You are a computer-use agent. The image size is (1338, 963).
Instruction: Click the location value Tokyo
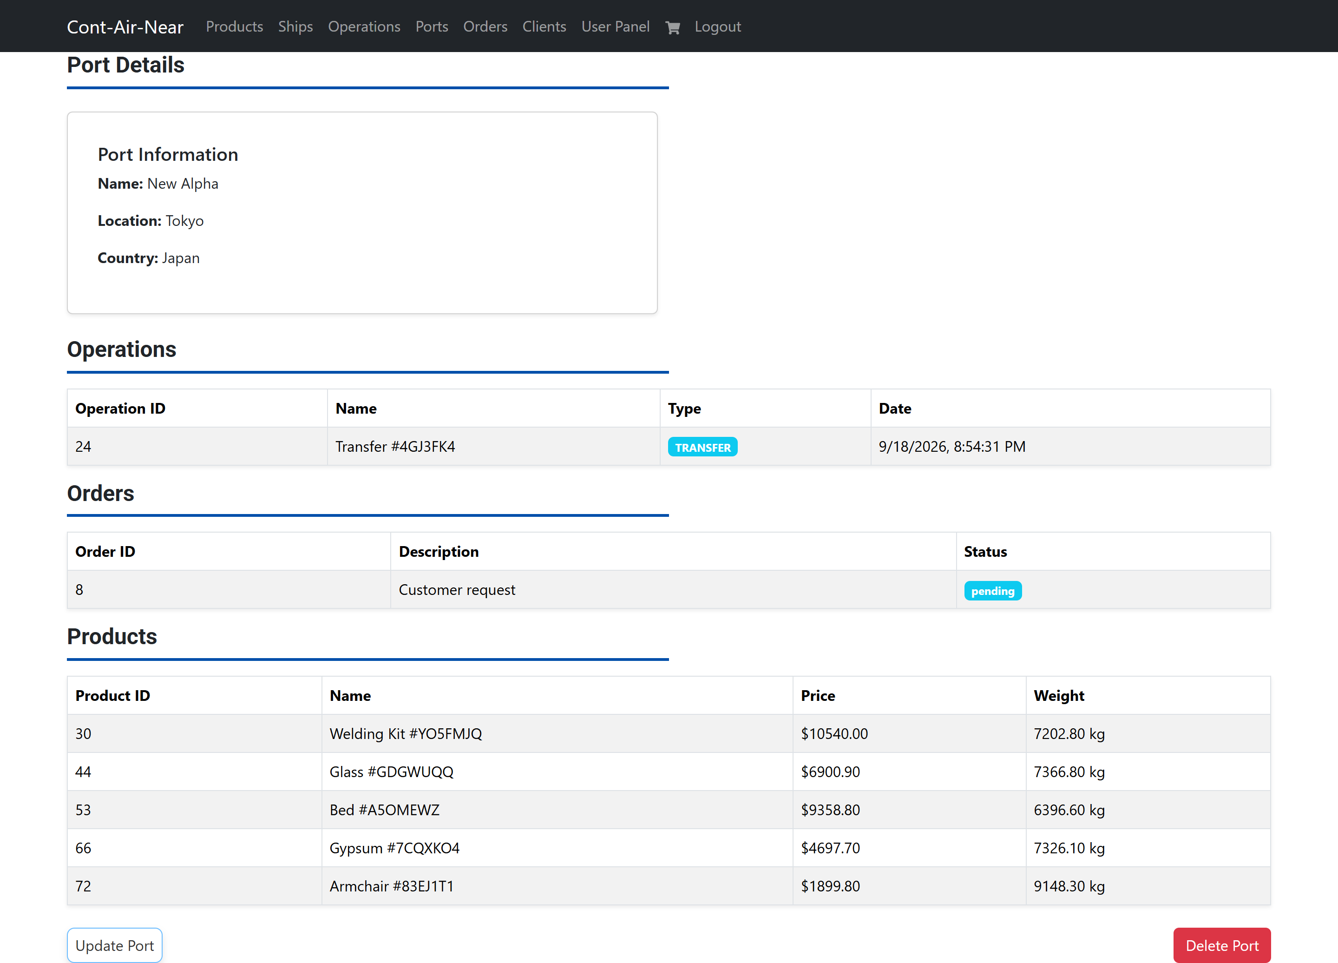coord(184,221)
